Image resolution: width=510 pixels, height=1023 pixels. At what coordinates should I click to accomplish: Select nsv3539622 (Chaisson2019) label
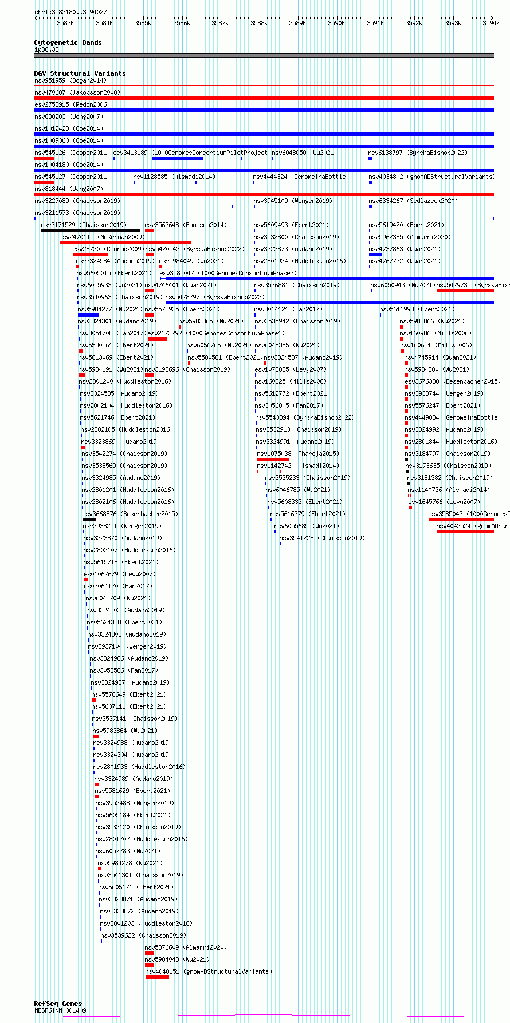pyautogui.click(x=144, y=935)
